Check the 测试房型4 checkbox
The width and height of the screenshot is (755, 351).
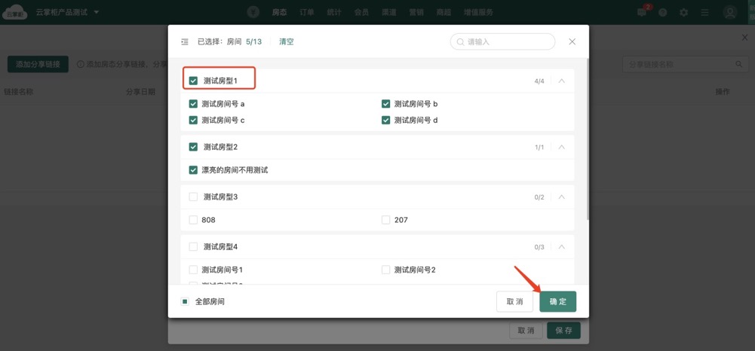coord(193,247)
